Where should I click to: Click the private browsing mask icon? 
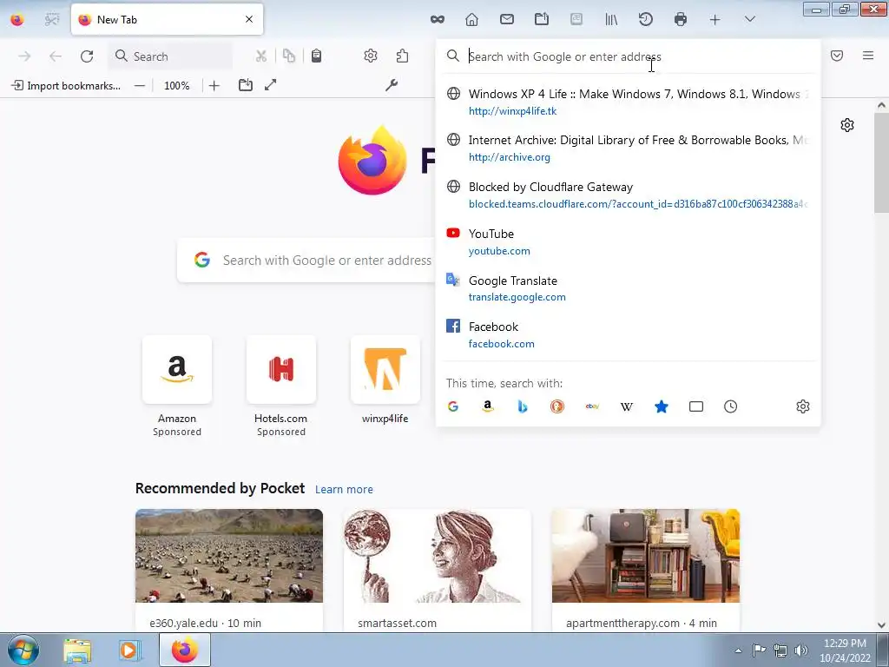[438, 19]
